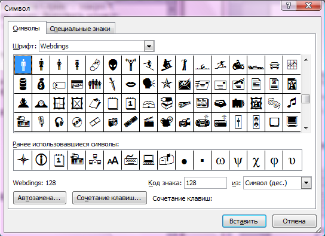Select the database cylinder symbol
The image size is (325, 236).
[x=23, y=84]
